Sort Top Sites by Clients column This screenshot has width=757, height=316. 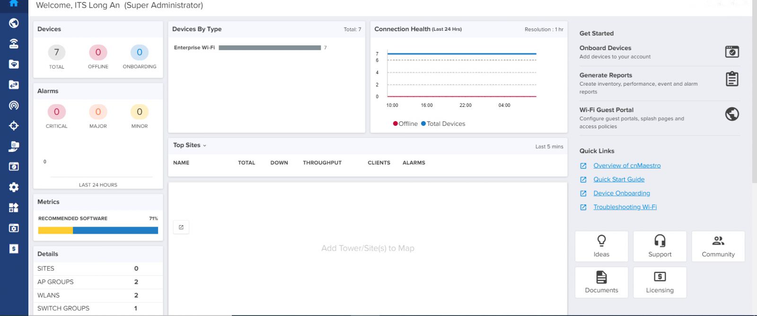379,163
